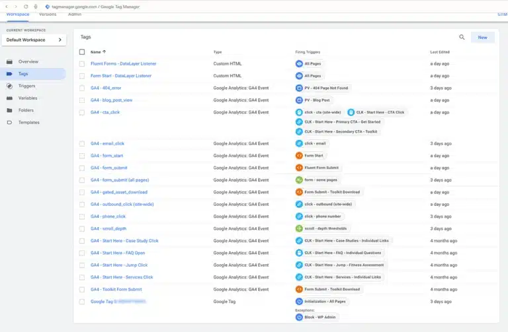Create a tag with the New button

(x=482, y=37)
